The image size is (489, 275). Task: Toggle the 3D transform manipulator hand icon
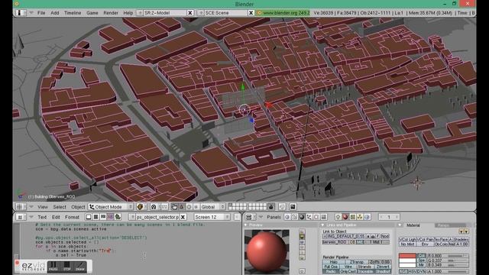(174, 207)
